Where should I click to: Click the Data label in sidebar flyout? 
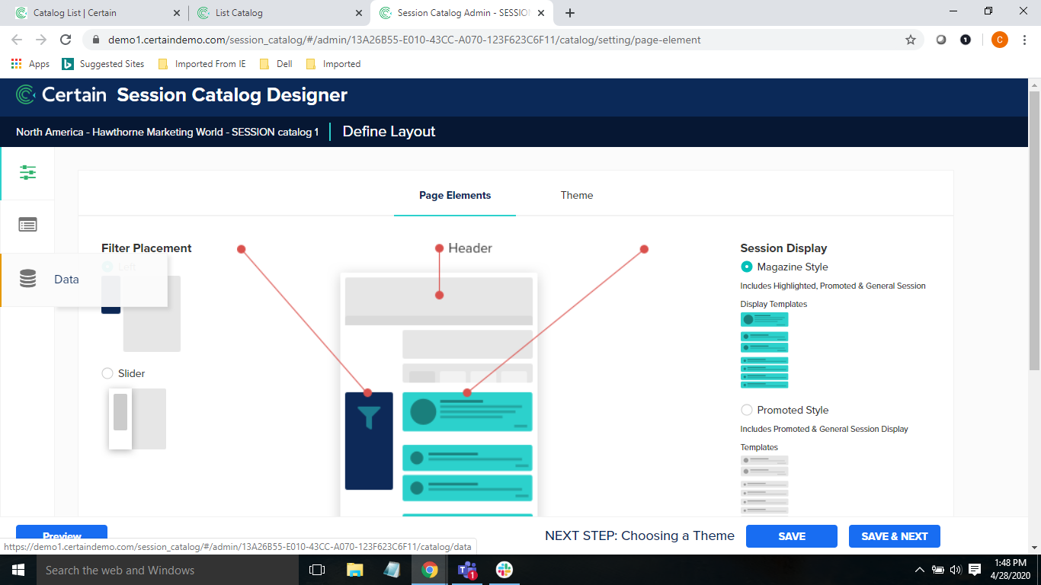[x=66, y=280]
